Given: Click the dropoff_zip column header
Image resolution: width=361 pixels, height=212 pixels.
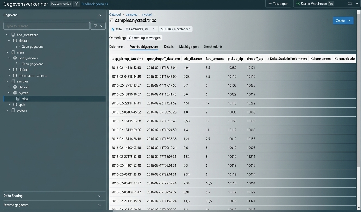Looking at the screenshot, I should [255, 59].
